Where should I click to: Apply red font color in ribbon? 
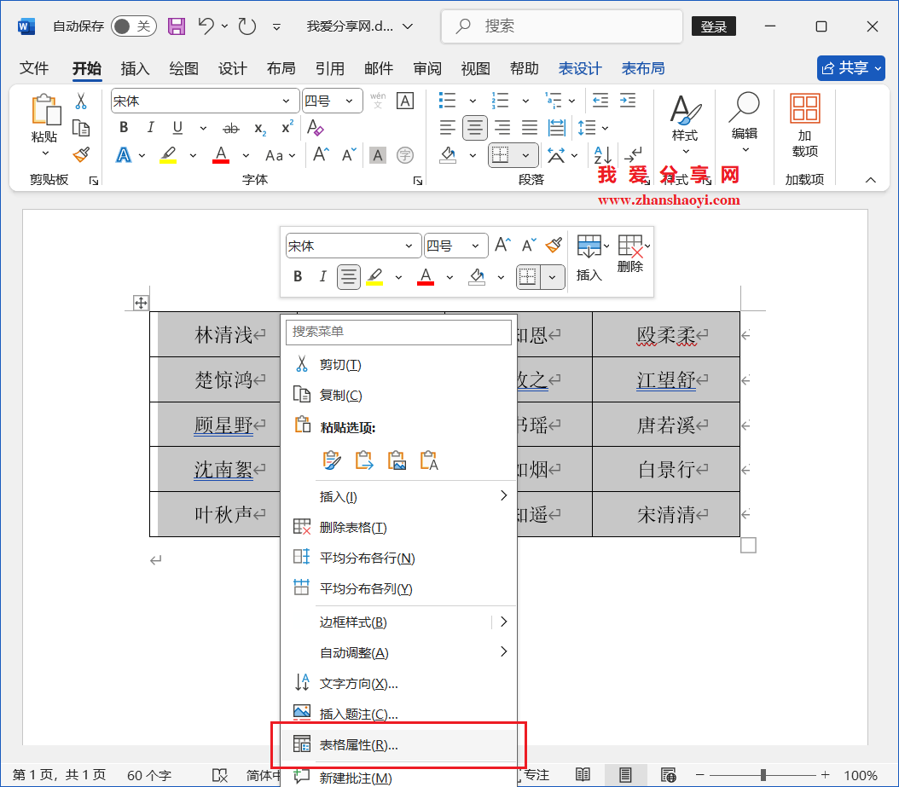coord(221,155)
